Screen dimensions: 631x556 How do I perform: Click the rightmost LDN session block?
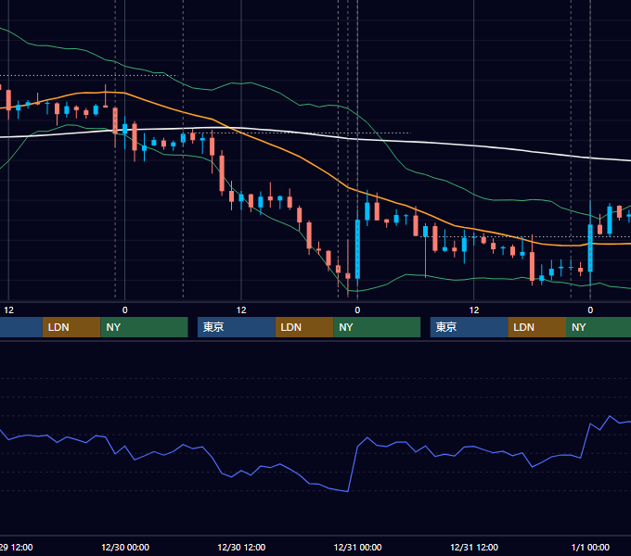[537, 327]
